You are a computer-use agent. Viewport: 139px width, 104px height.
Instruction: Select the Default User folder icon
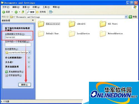coord(41,34)
